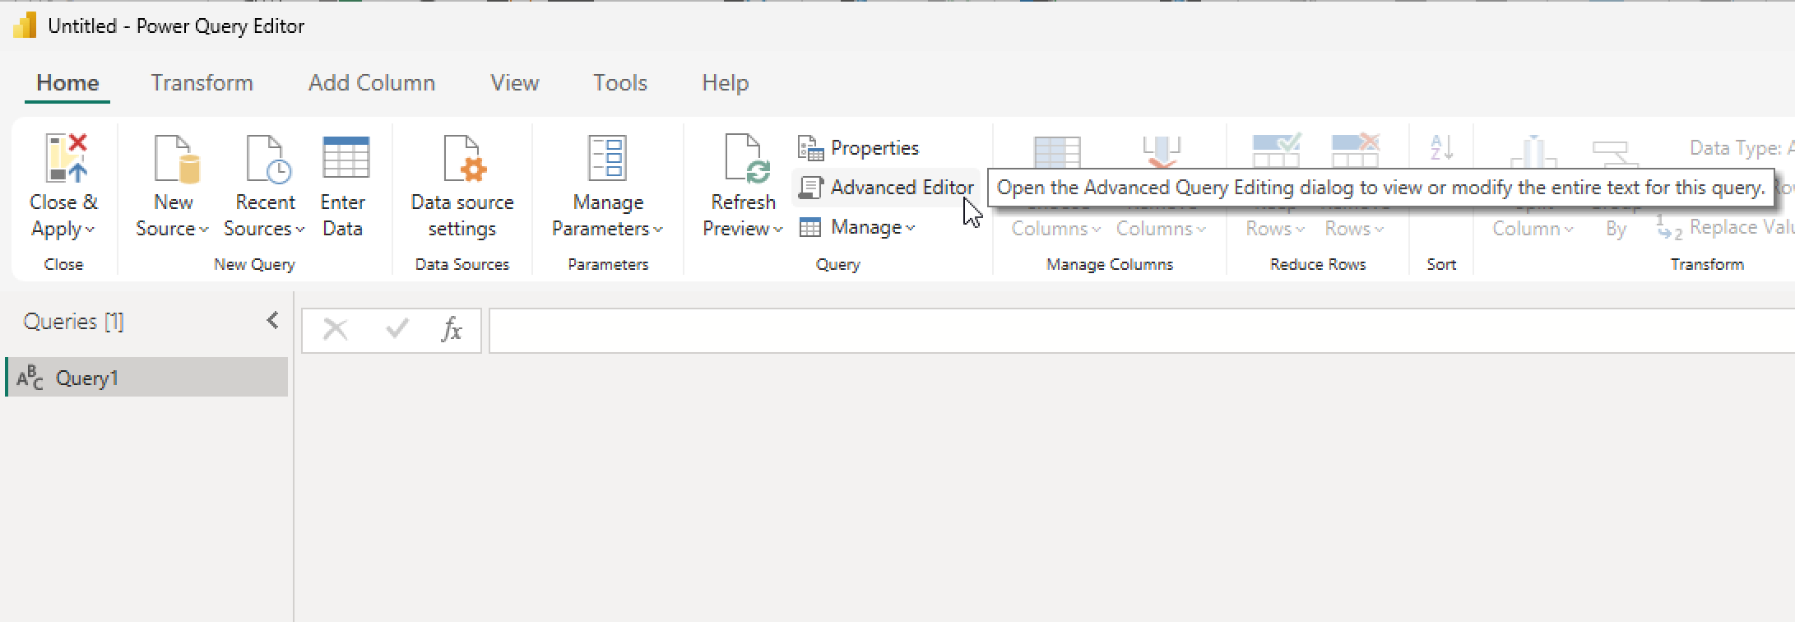
Task: Click the Replace Values icon
Action: click(x=1669, y=228)
